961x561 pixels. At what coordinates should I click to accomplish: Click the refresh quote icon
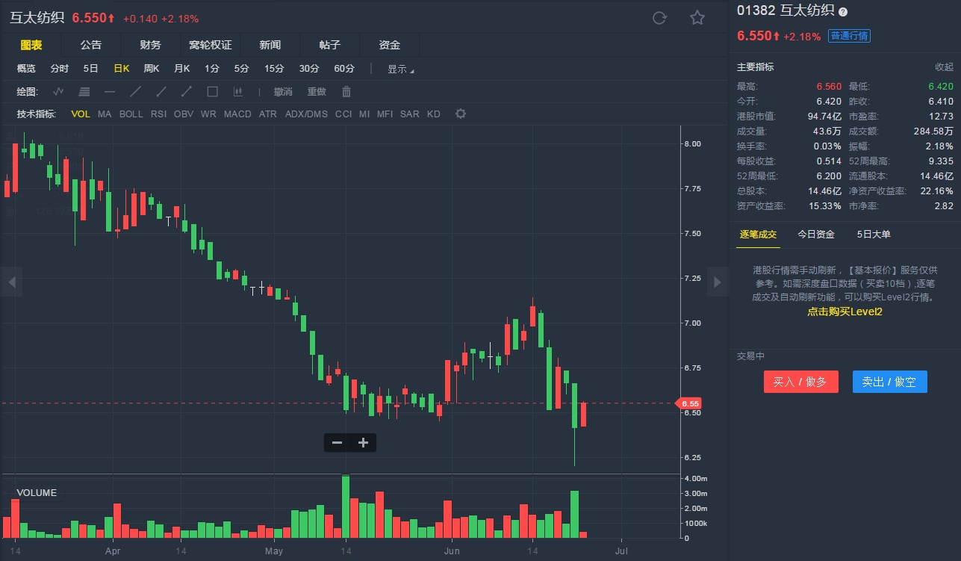659,18
